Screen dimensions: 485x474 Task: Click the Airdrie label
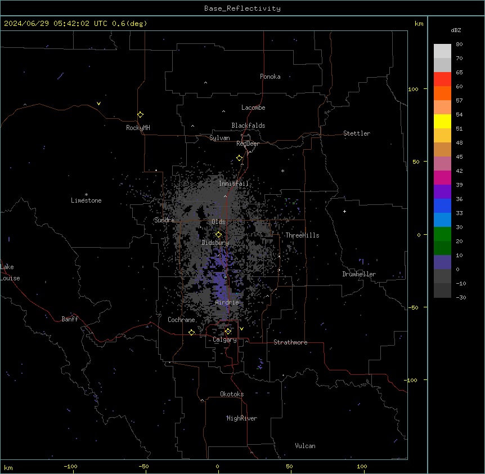coord(227,302)
